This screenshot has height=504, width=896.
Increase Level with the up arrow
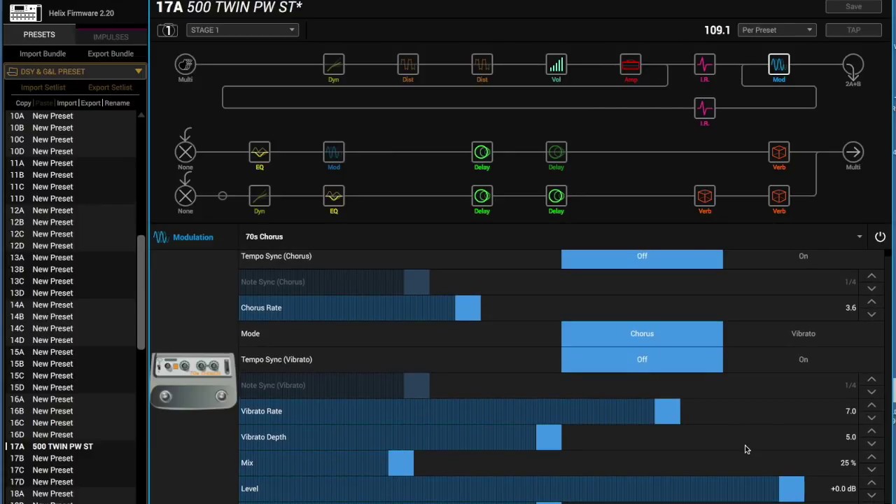(871, 483)
